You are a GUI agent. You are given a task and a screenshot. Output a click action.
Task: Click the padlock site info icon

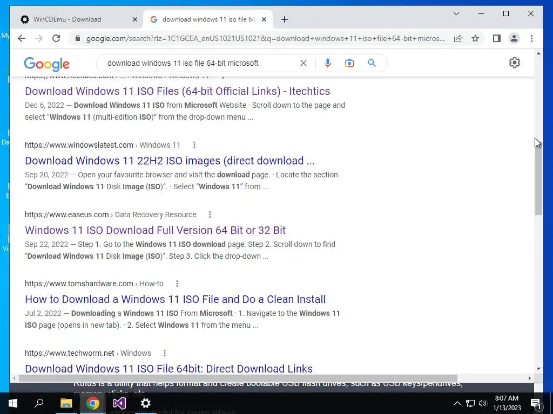pyautogui.click(x=78, y=38)
